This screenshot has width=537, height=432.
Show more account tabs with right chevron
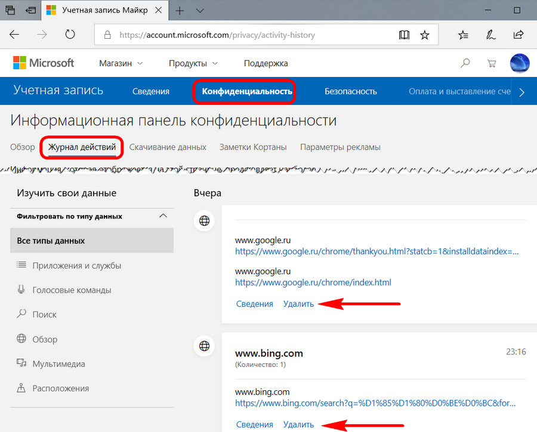(x=522, y=92)
